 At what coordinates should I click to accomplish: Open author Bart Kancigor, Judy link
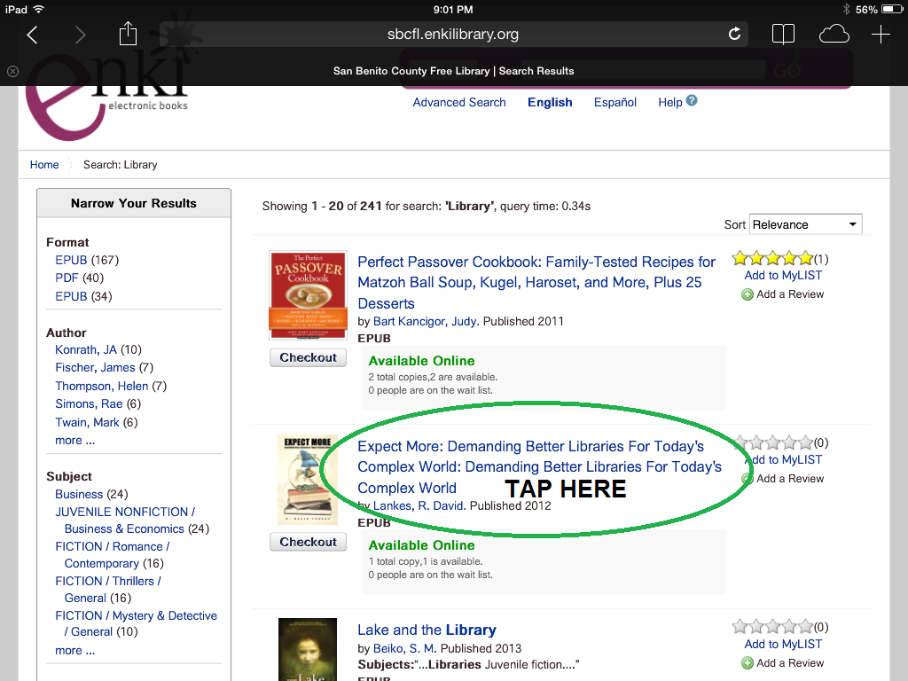(x=425, y=321)
